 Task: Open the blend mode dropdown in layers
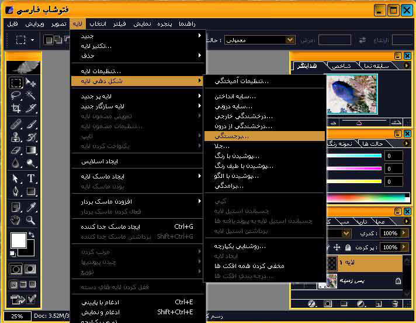pos(346,233)
